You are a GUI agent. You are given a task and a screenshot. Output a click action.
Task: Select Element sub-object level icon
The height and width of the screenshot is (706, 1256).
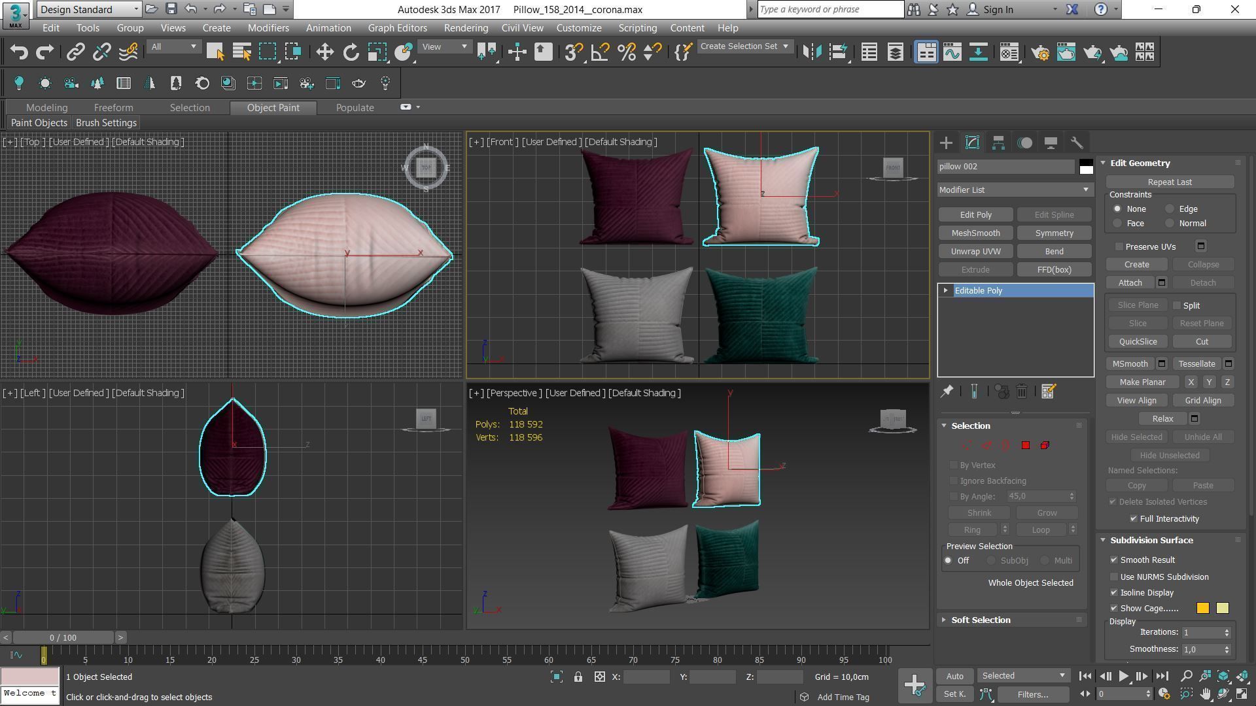pyautogui.click(x=1045, y=445)
